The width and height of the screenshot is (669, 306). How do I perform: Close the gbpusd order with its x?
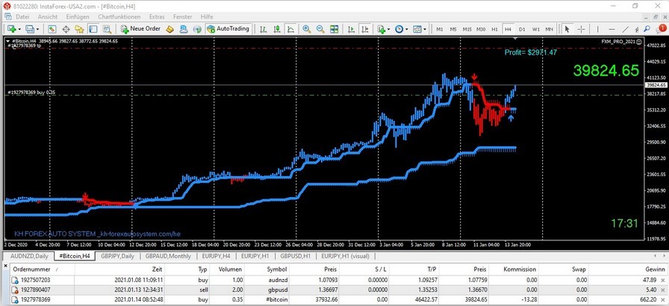coord(662,290)
